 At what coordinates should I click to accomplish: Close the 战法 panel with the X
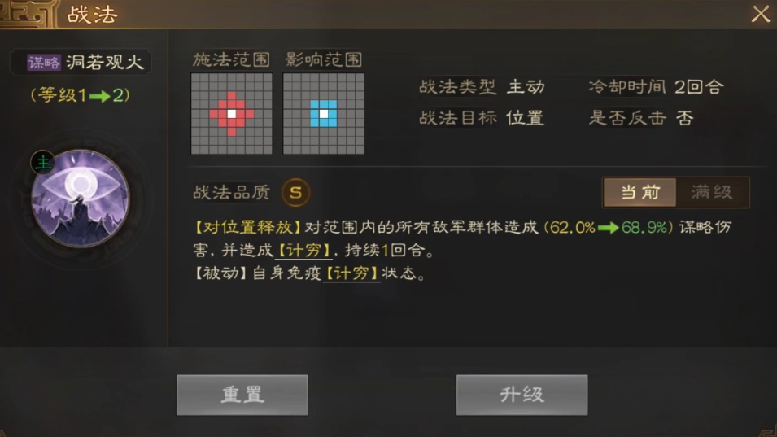point(761,14)
